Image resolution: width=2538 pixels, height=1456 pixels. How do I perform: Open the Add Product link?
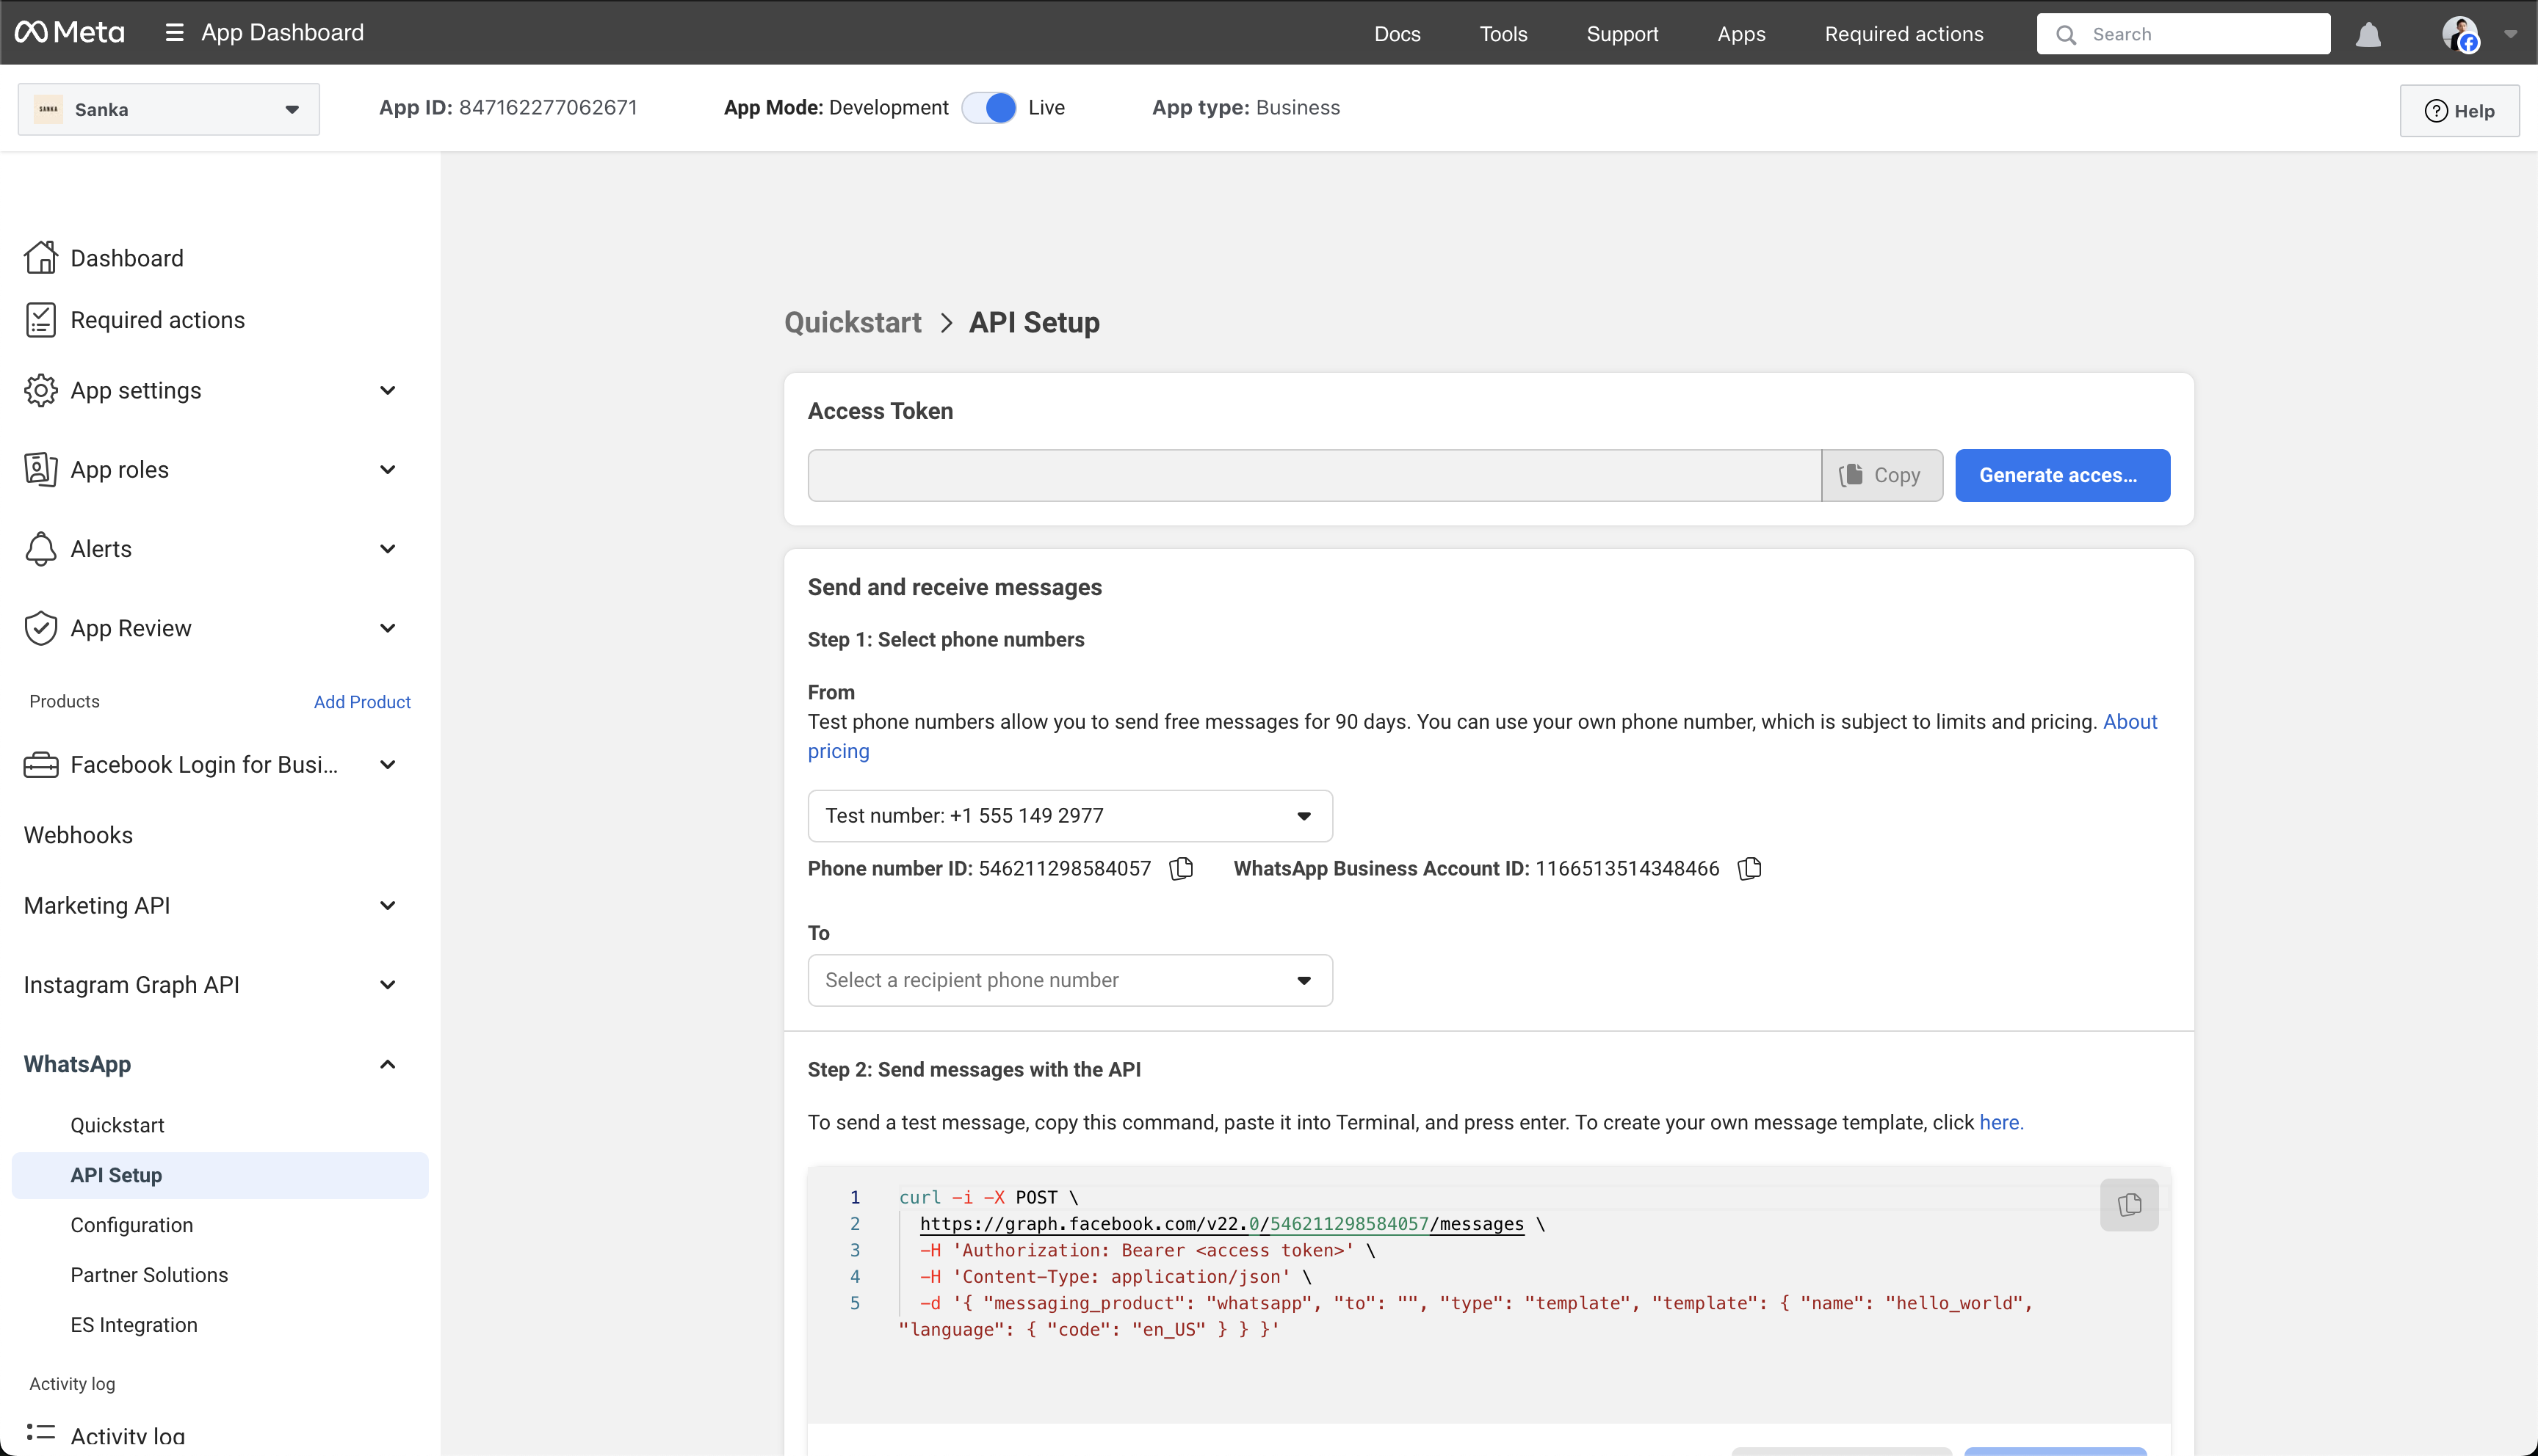pyautogui.click(x=362, y=702)
